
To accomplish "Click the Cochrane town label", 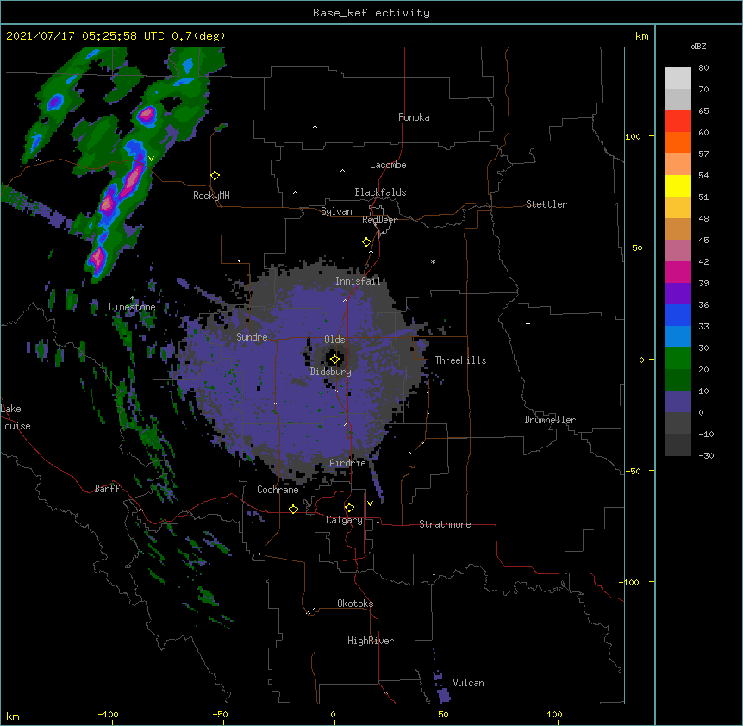I will coord(278,490).
